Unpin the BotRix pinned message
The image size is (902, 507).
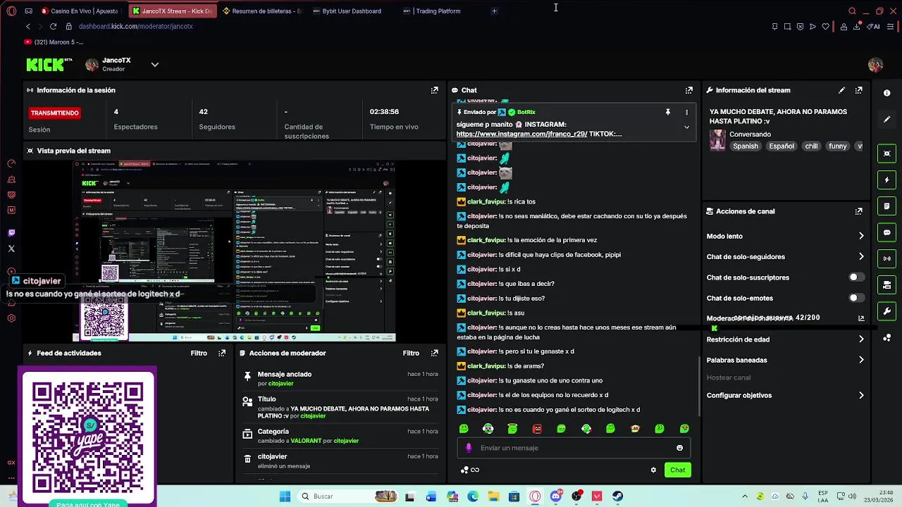[668, 112]
